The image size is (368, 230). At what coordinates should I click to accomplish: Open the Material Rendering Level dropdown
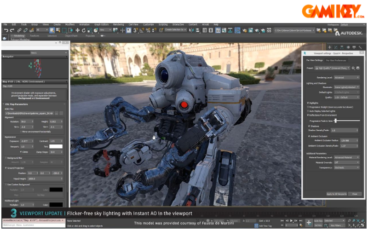pyautogui.click(x=347, y=157)
